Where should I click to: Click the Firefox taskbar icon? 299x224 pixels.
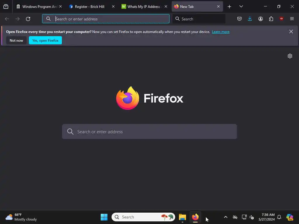pos(195,217)
